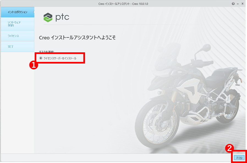Open the イントロダクション step tab
Viewport: 247px width, 163px height.
pos(17,12)
